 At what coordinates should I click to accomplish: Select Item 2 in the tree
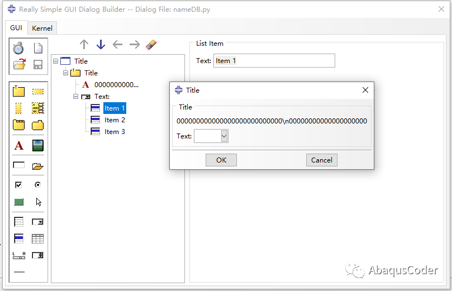click(x=115, y=120)
